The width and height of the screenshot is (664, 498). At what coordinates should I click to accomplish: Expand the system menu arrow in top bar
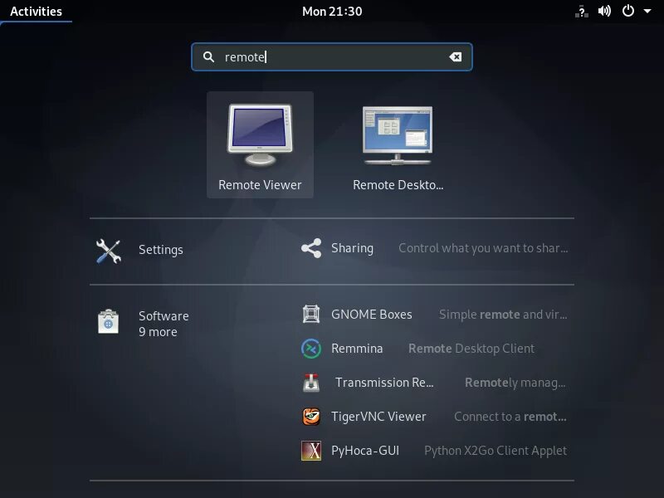647,11
